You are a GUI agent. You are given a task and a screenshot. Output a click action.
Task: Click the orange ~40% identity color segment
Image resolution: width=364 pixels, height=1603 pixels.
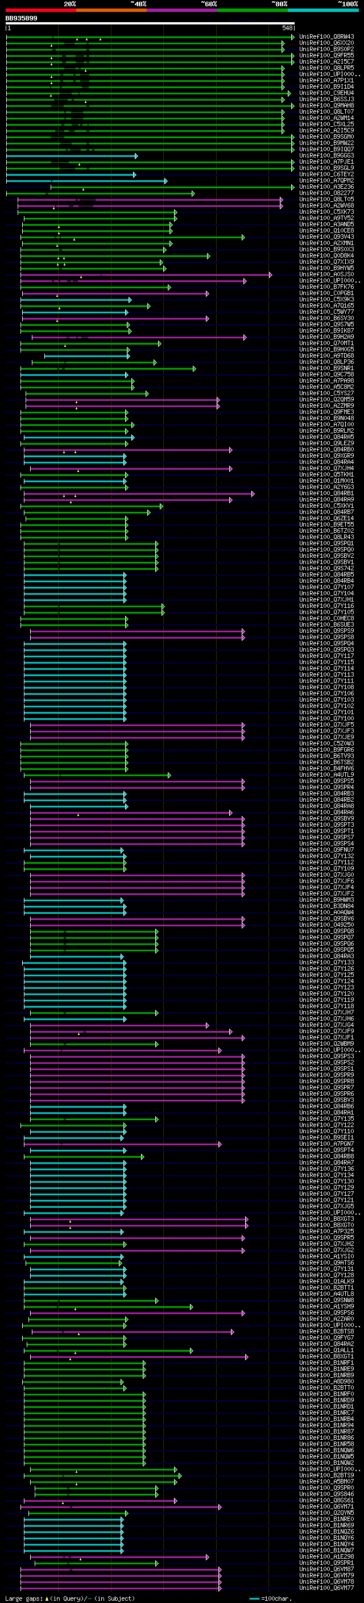click(x=111, y=10)
